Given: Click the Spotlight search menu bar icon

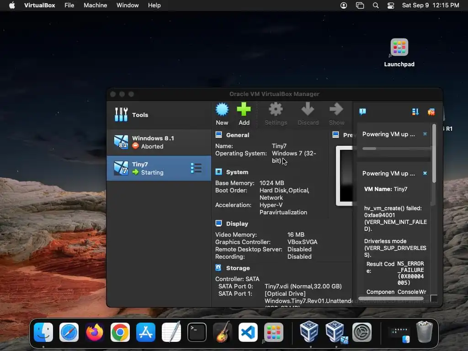Looking at the screenshot, I should [x=376, y=5].
